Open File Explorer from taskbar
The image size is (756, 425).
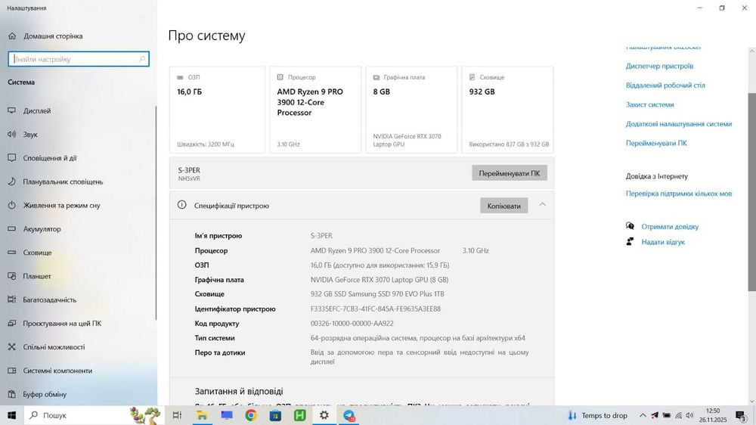(202, 415)
